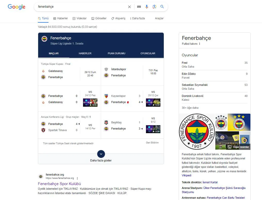The height and width of the screenshot is (200, 262).
Task: Open the Fenerbahçe Spor Kulübü result link
Action: click(x=59, y=184)
